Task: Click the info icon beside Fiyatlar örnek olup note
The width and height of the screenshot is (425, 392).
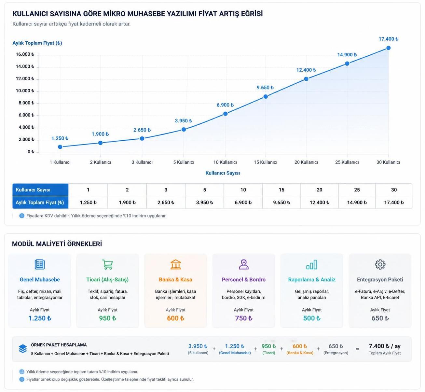Action: [x=22, y=379]
